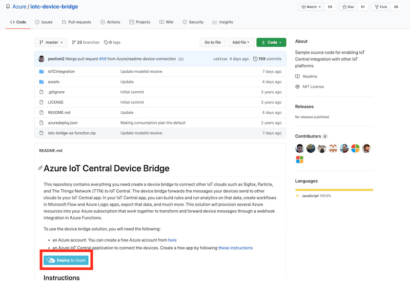Follow the 'here' free Azure account link
Viewport: 410px width, 281px height.
[x=172, y=240]
